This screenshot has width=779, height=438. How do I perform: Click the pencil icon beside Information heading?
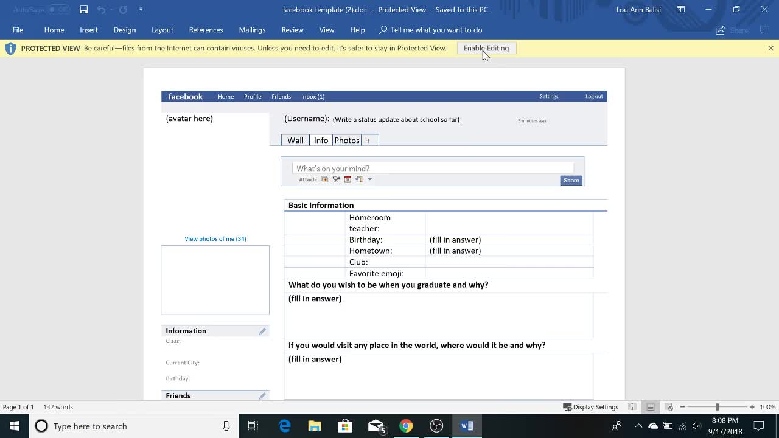(x=262, y=331)
